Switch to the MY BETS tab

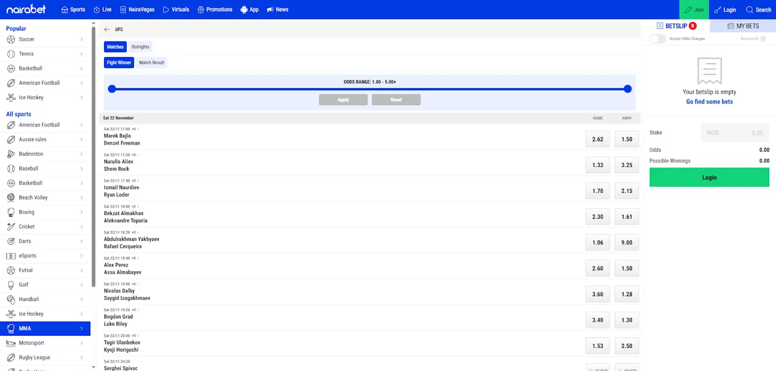743,25
